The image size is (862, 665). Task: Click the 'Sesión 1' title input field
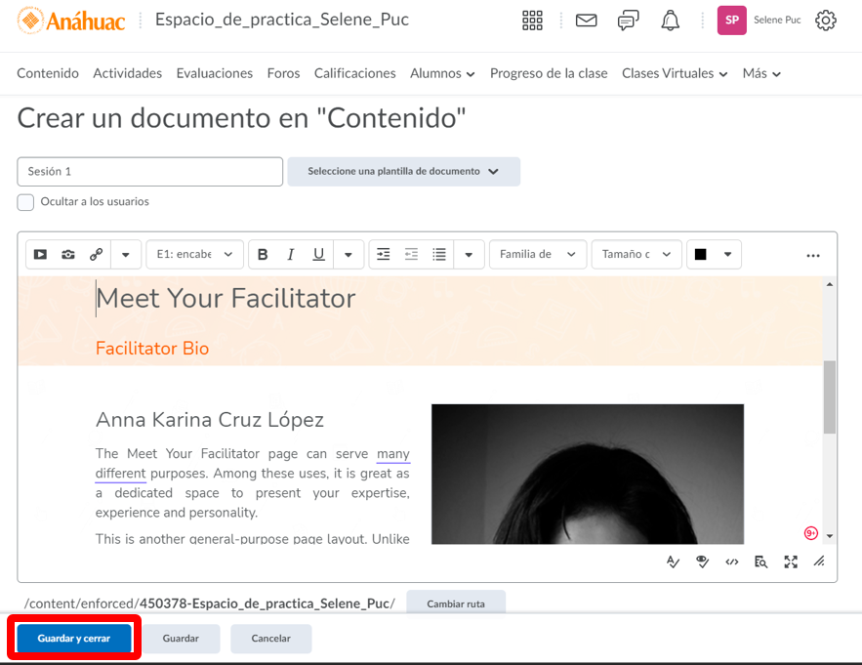pyautogui.click(x=149, y=172)
